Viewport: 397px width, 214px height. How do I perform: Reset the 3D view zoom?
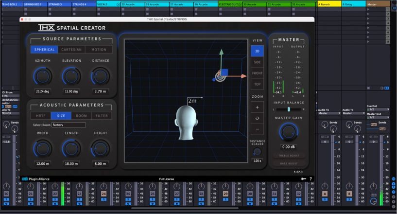coord(257,118)
